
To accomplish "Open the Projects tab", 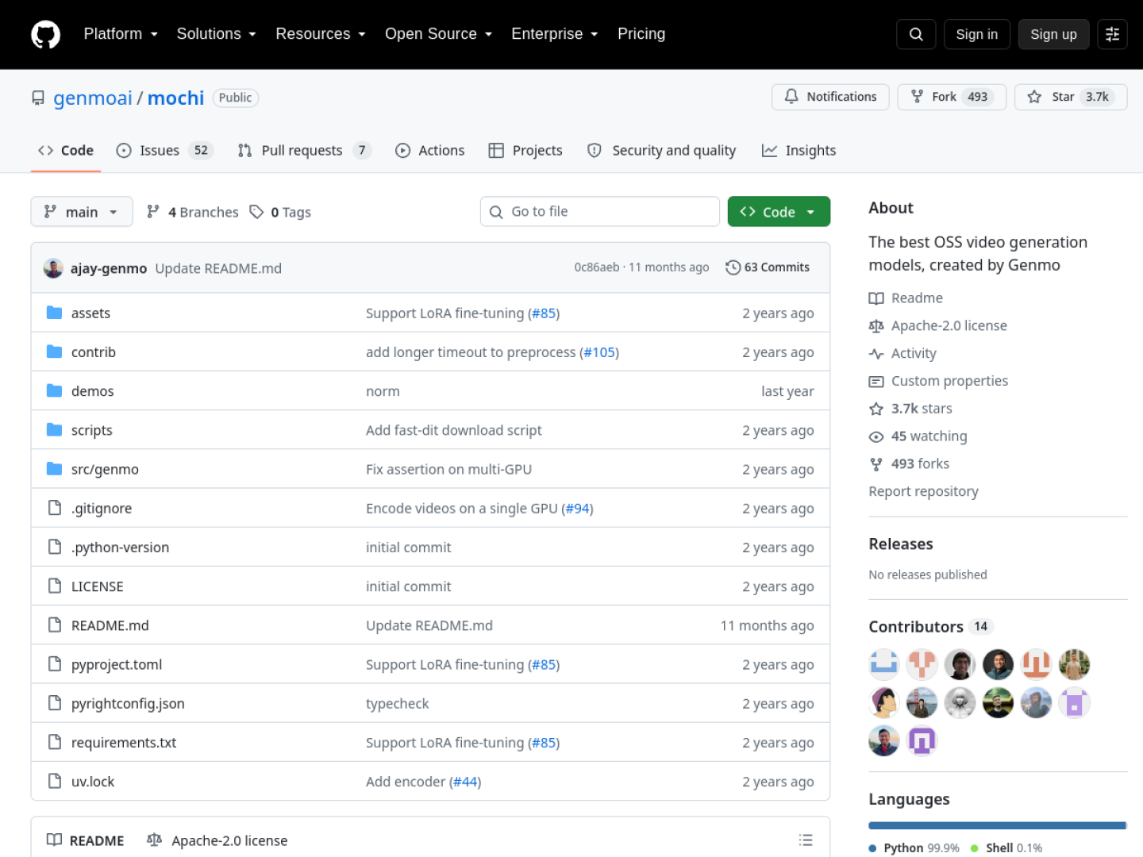I will coord(525,151).
